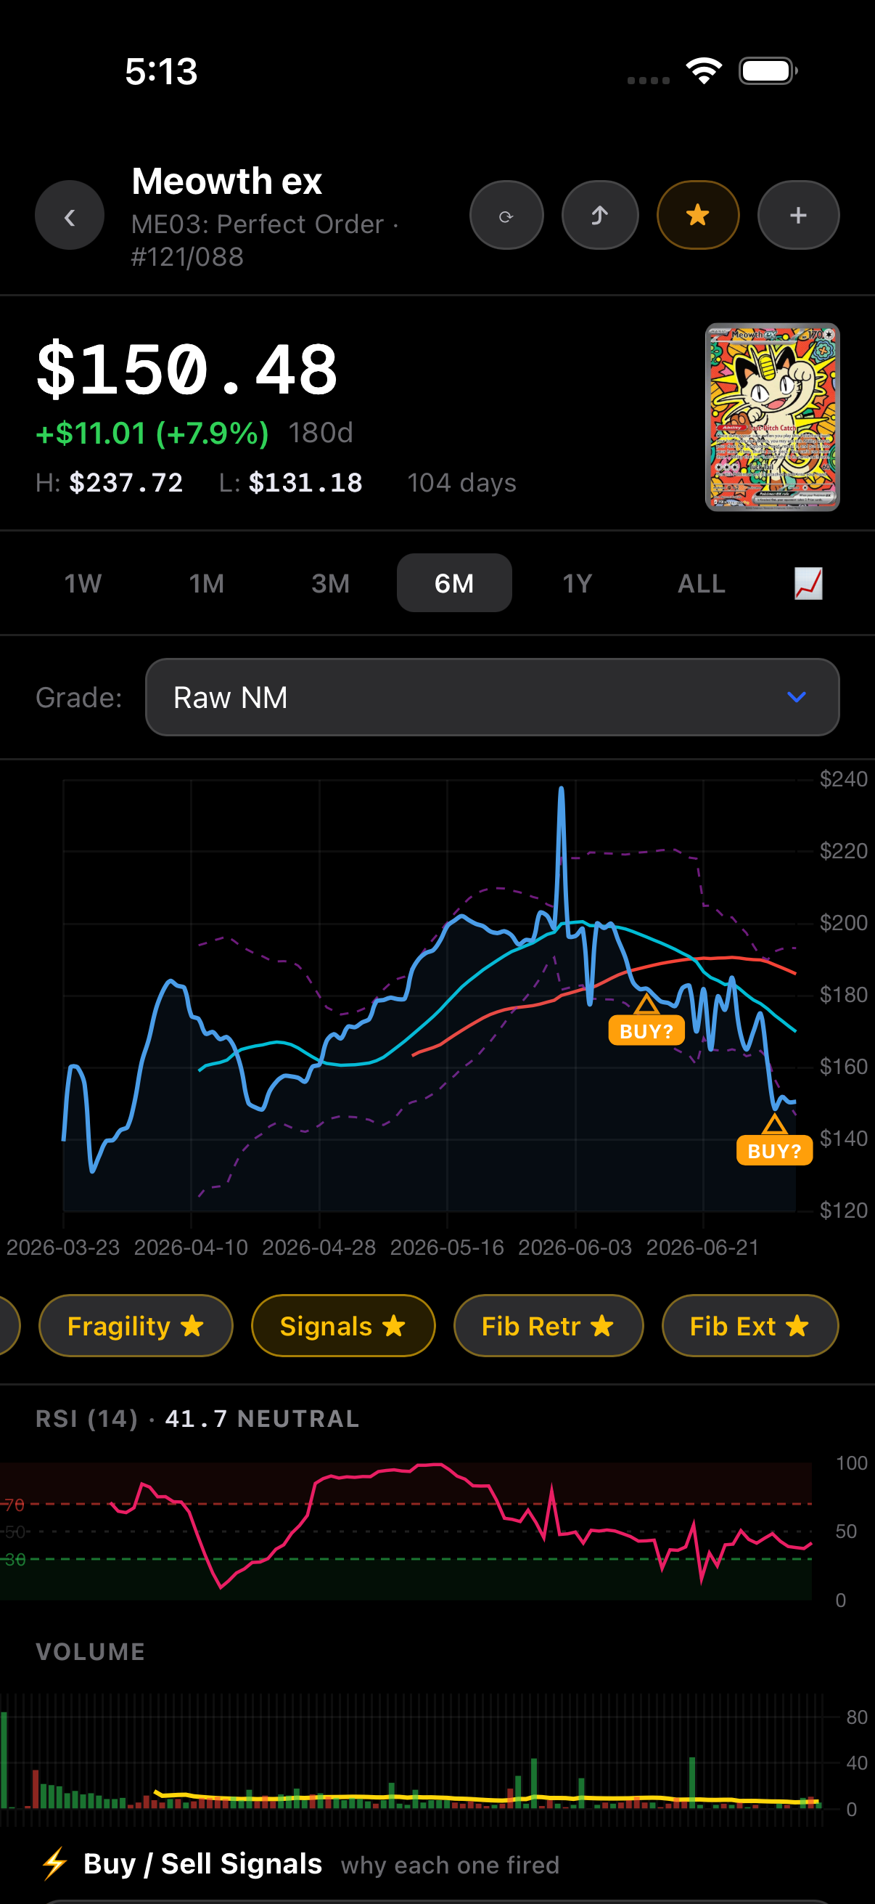875x1904 pixels.
Task: Tap the Wi-Fi status icon
Action: (x=704, y=71)
